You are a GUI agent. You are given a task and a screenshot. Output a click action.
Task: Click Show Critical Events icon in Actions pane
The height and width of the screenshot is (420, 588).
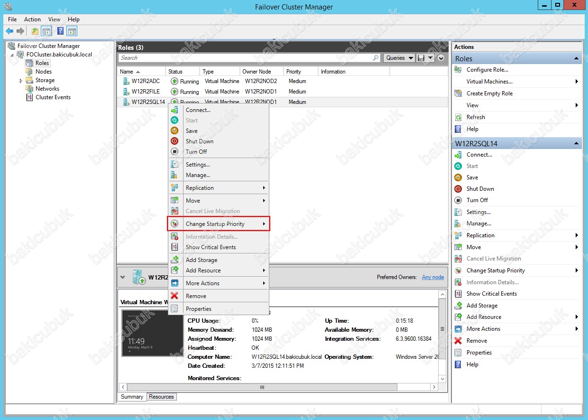tap(458, 294)
